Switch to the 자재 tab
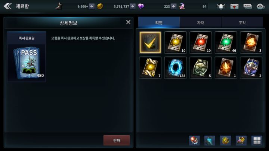The image size is (269, 151). [x=201, y=22]
